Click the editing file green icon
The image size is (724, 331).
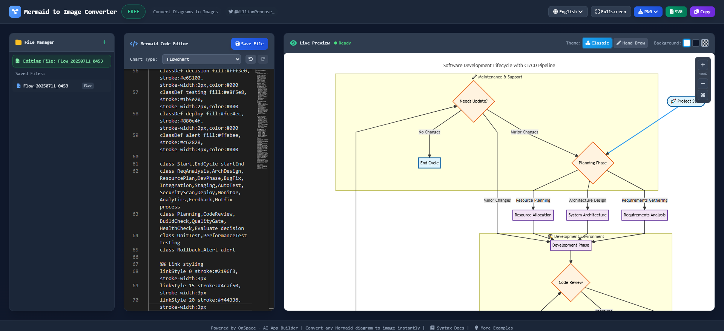[18, 61]
